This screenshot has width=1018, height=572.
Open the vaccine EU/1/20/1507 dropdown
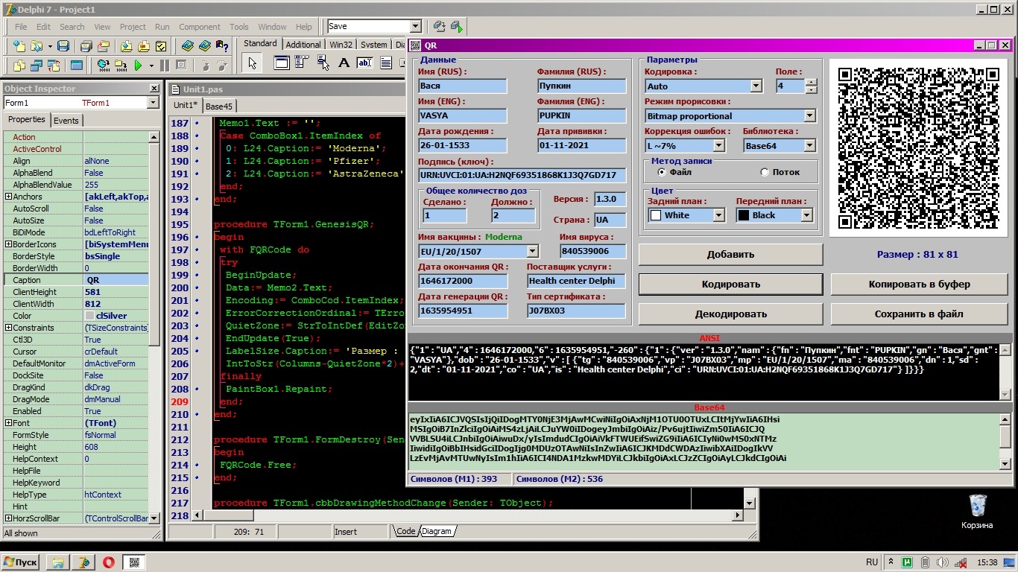tap(532, 252)
